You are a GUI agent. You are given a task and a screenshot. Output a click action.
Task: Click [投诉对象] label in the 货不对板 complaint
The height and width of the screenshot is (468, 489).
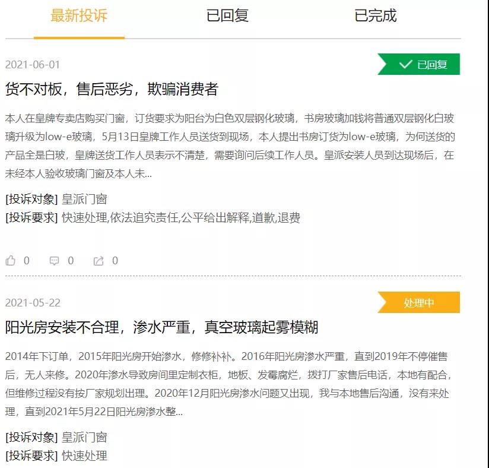click(32, 199)
